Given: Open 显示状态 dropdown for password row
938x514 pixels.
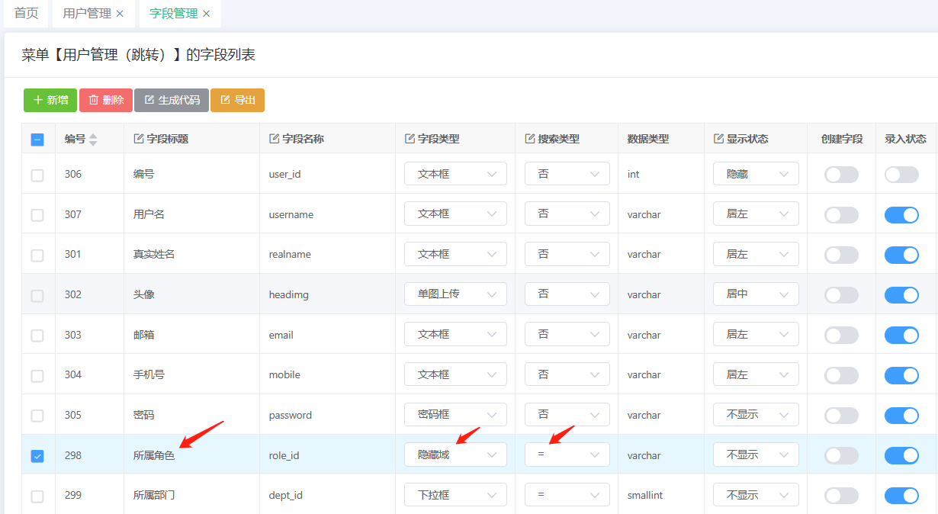Looking at the screenshot, I should (755, 415).
